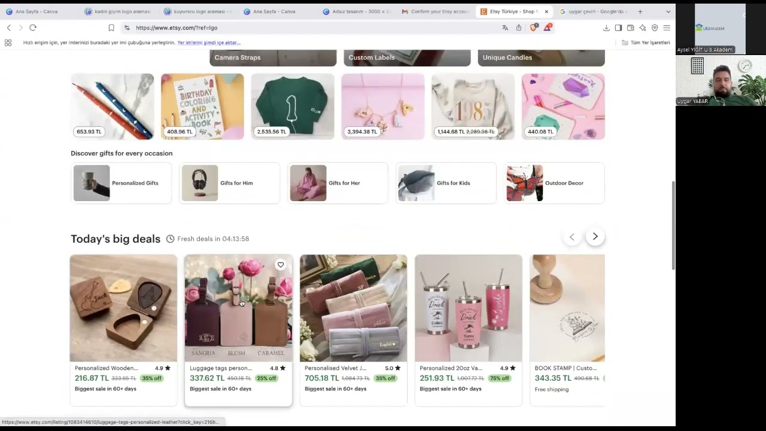This screenshot has height=431, width=766.
Task: Click Personalised Velvet J... listing title
Action: tap(335, 368)
